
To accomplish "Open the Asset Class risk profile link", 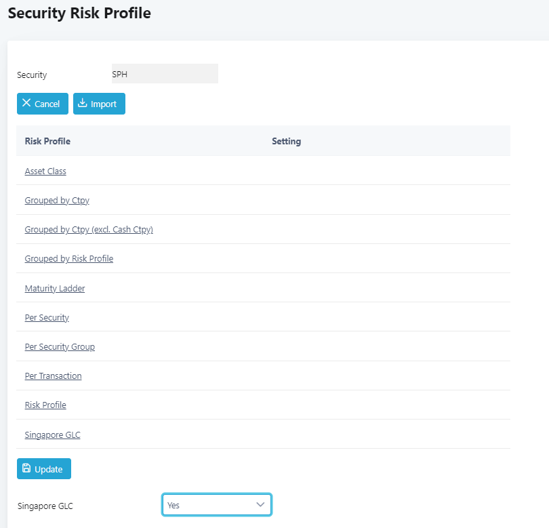I will click(45, 171).
